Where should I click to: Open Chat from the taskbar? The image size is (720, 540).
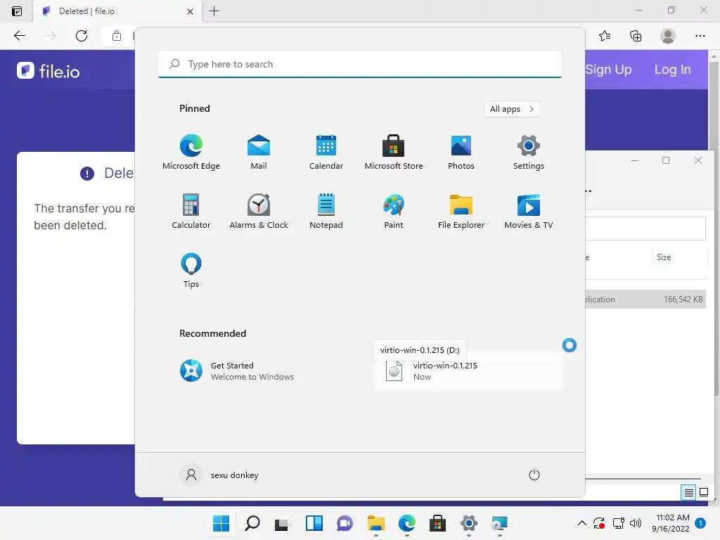pyautogui.click(x=345, y=523)
